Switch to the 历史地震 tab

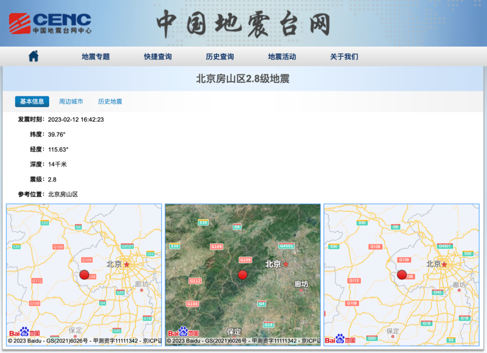click(x=110, y=101)
